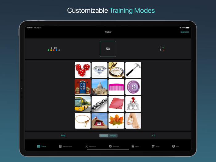Tap the 0 - 99 range label
The image size is (216, 162).
point(54,48)
